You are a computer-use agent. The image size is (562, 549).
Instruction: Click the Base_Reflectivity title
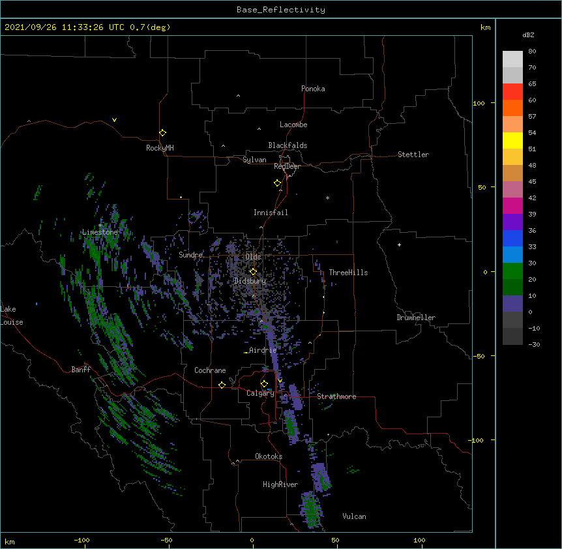tap(281, 10)
